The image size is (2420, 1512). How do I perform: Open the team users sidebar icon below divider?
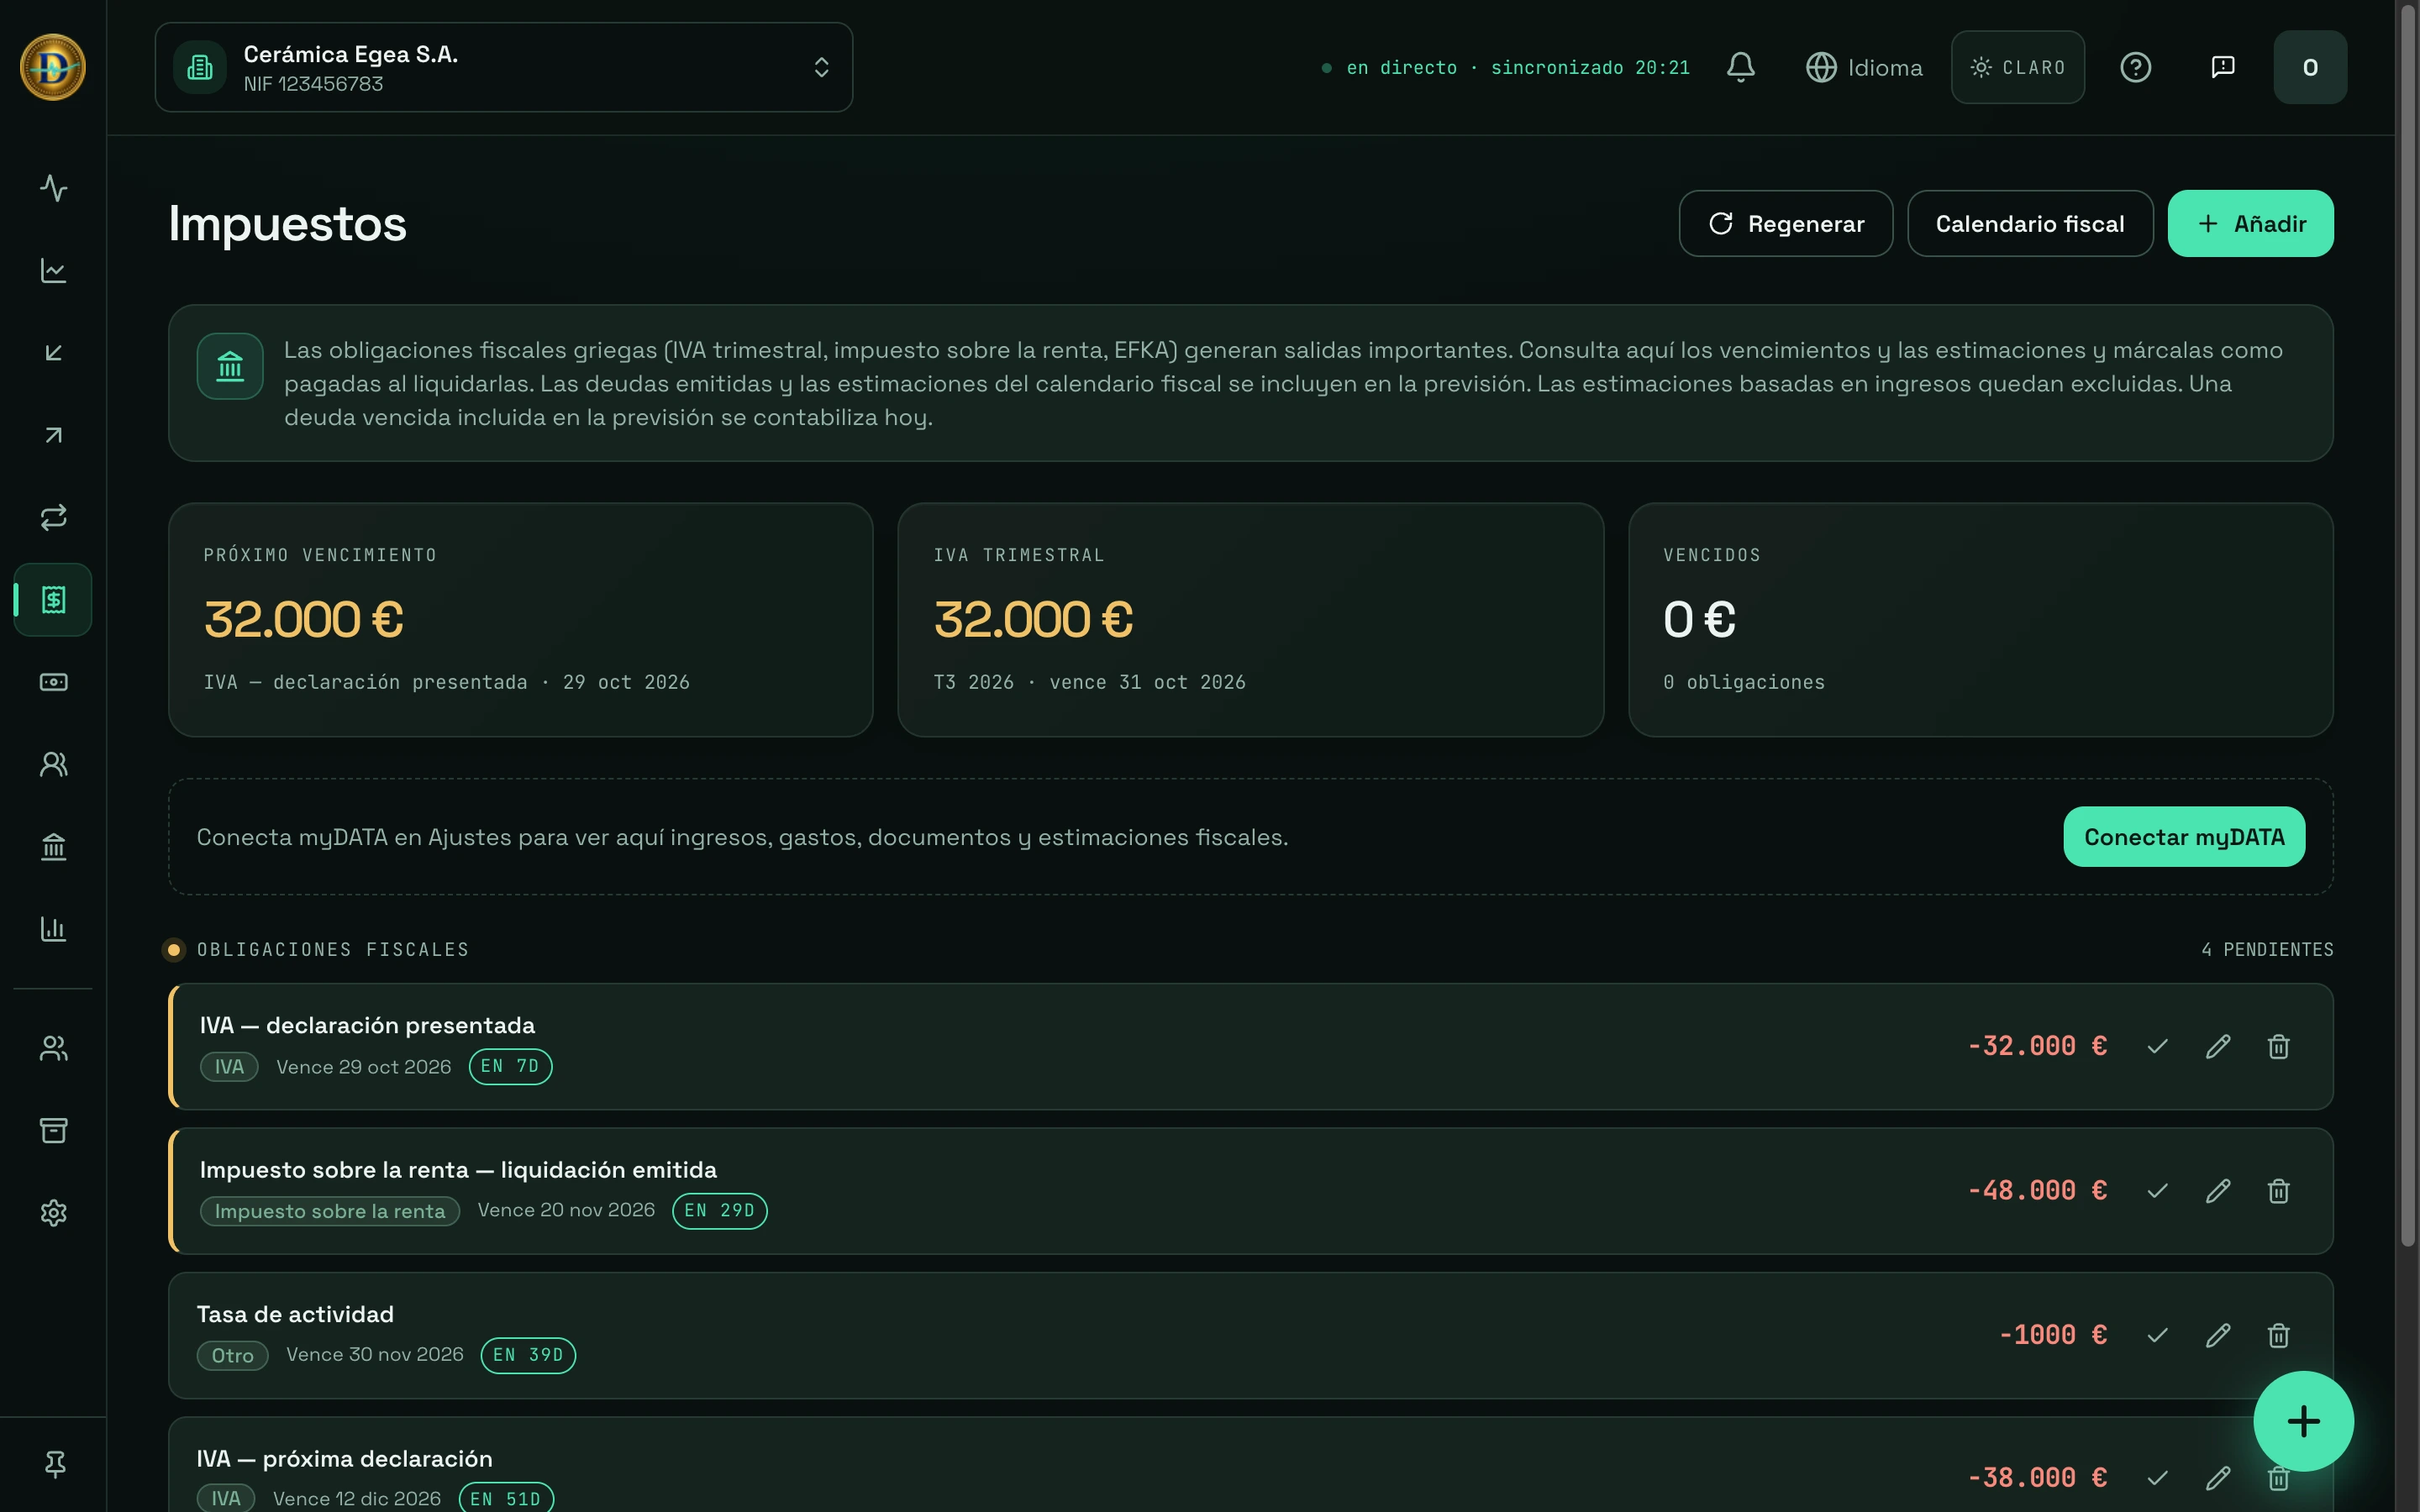tap(53, 1048)
